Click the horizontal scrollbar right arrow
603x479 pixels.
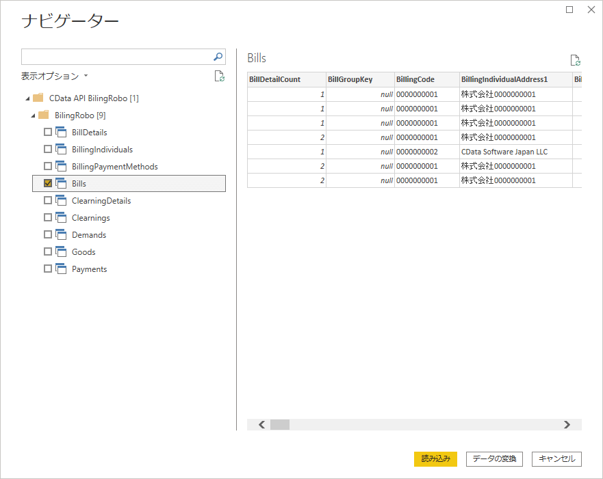point(566,424)
